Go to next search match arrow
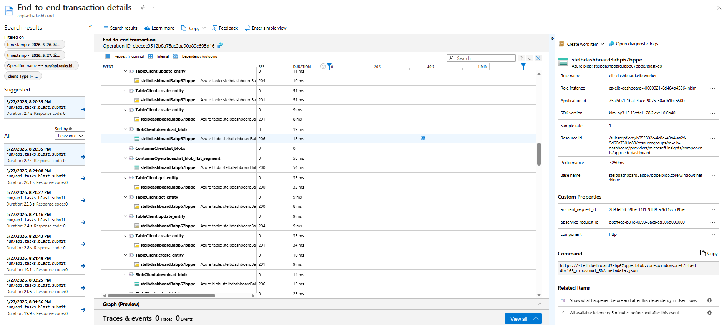Screen dimensions: 724x325 tap(530, 58)
